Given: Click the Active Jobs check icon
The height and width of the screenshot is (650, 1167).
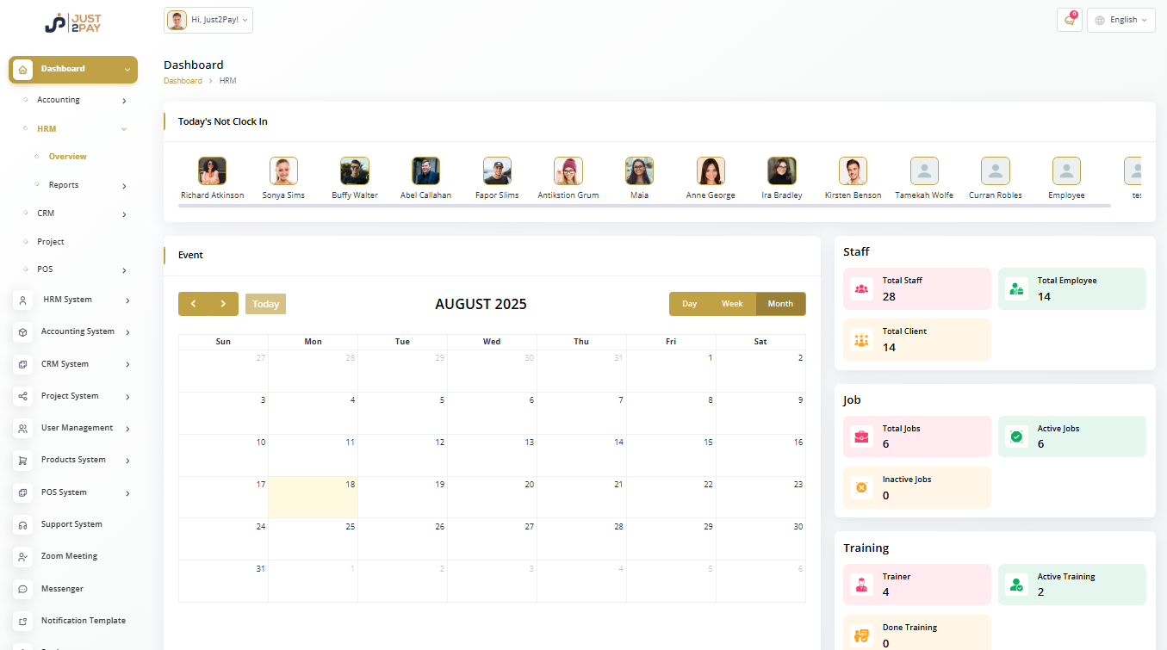Looking at the screenshot, I should tap(1015, 436).
